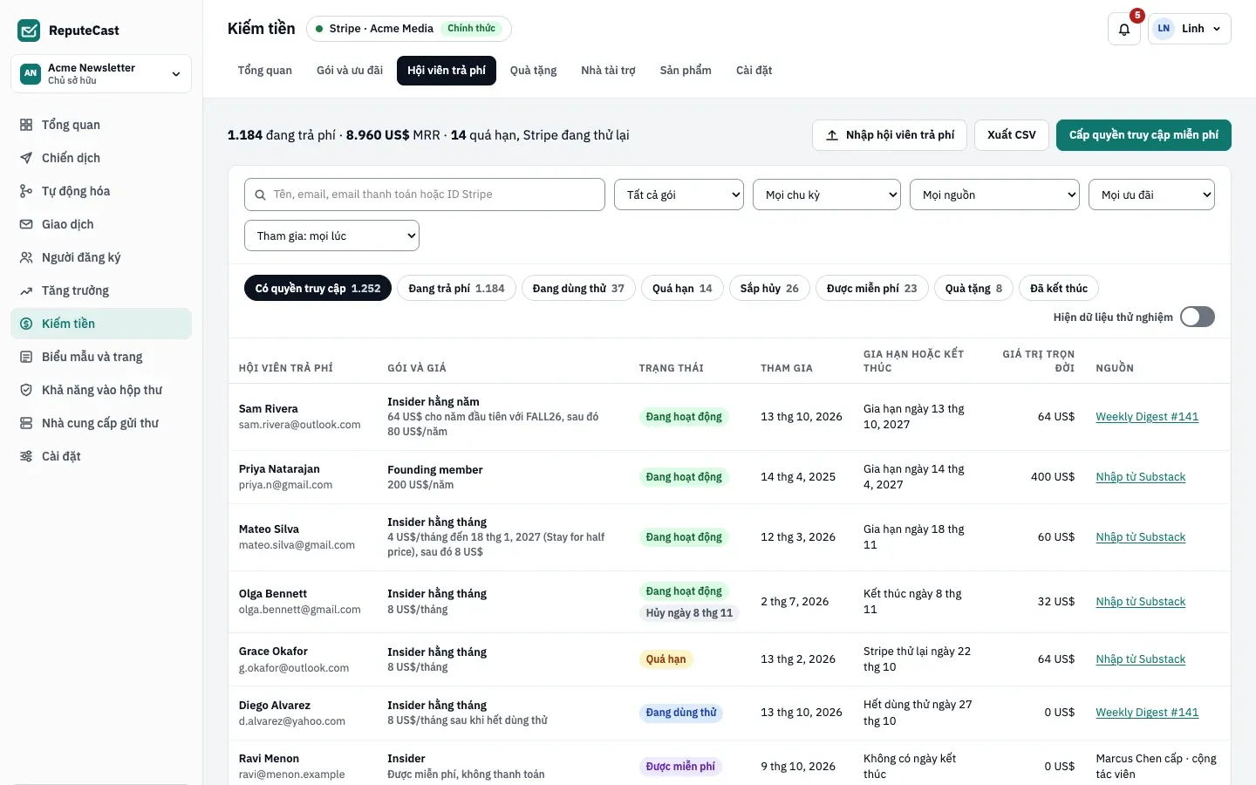Filter by Đang dùng thử 37 chip
This screenshot has height=785, width=1256.
[578, 289]
